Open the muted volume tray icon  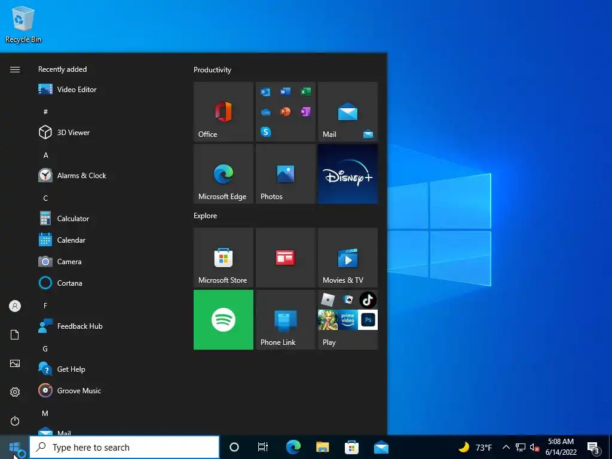534,447
